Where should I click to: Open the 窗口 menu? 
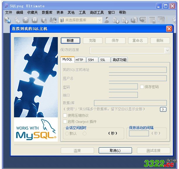point(111,12)
